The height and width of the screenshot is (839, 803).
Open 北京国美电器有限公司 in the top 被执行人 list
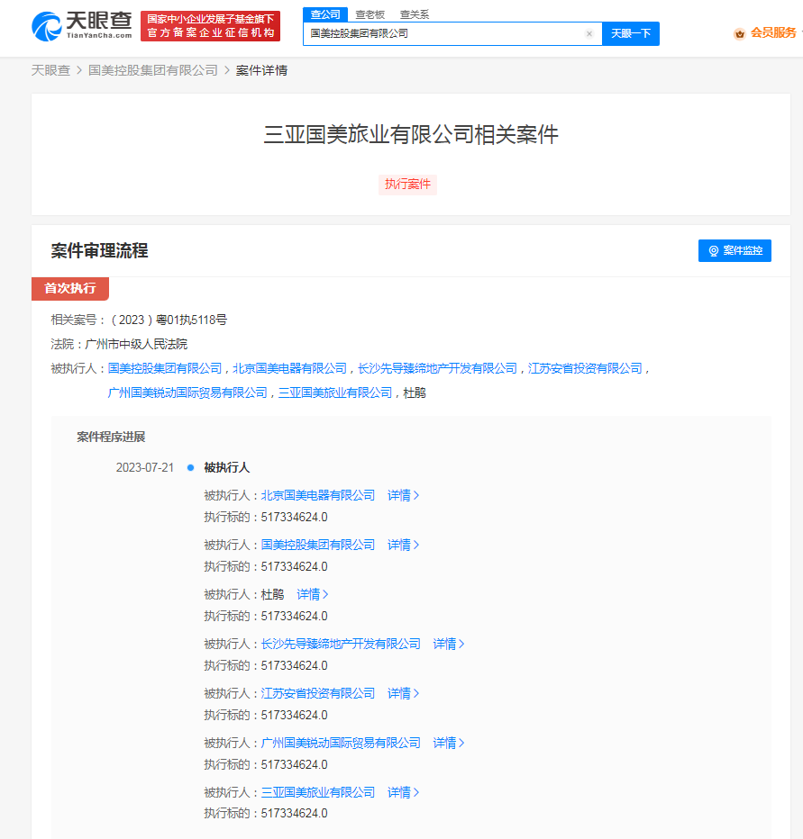(290, 368)
